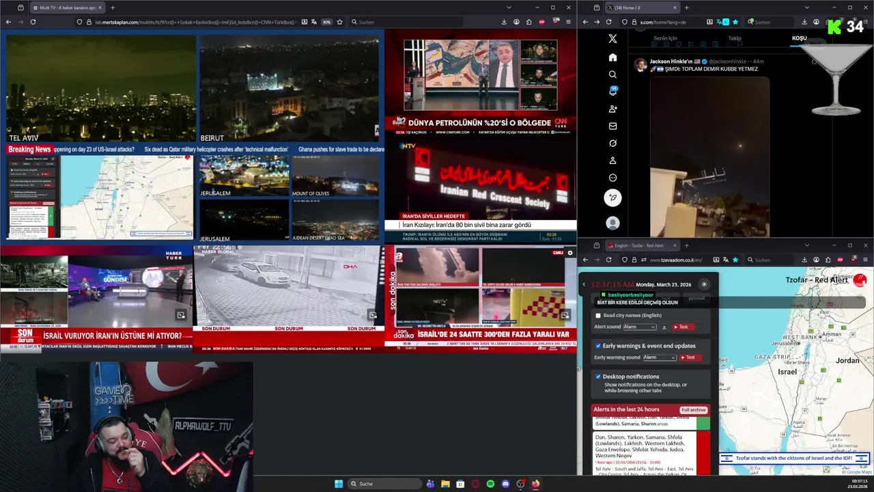This screenshot has height=492, width=874.
Task: Reload the Tzofar Red Alert page
Action: click(x=609, y=260)
